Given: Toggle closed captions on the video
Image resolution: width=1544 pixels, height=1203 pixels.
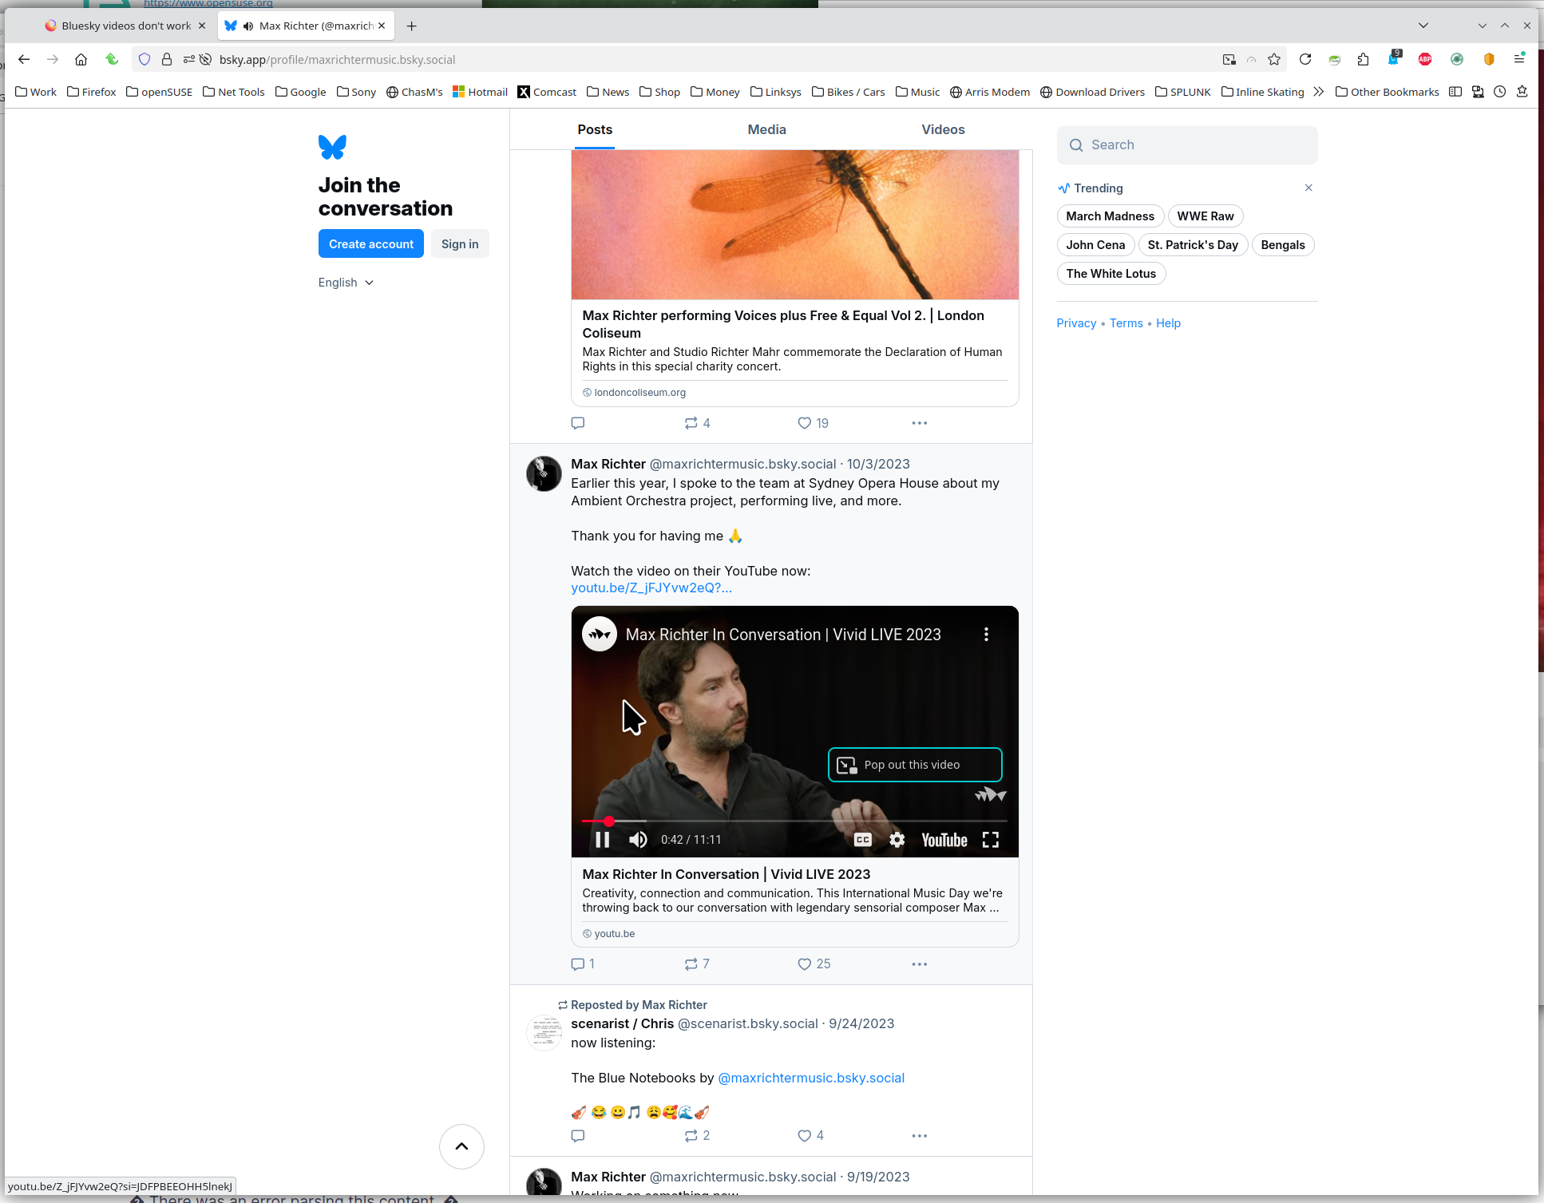Looking at the screenshot, I should (863, 840).
